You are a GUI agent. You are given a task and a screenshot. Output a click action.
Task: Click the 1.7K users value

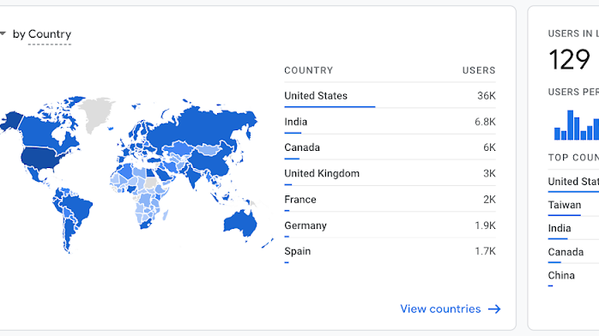[485, 251]
